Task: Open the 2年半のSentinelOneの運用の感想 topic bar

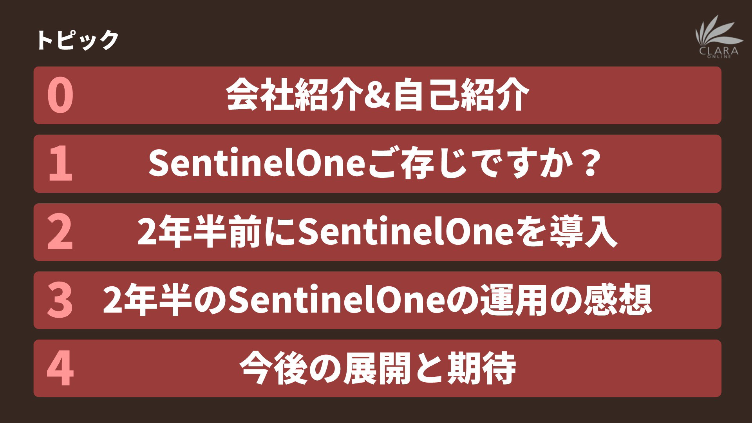Action: pyautogui.click(x=377, y=300)
